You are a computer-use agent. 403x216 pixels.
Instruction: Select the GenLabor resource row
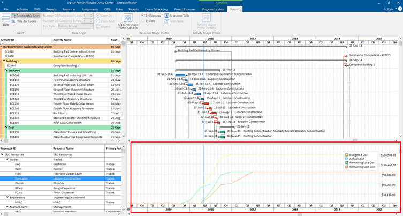click(x=60, y=178)
